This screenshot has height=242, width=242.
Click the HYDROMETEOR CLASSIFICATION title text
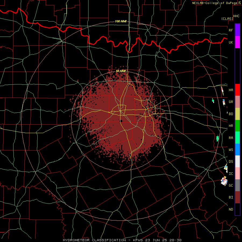tap(94, 240)
